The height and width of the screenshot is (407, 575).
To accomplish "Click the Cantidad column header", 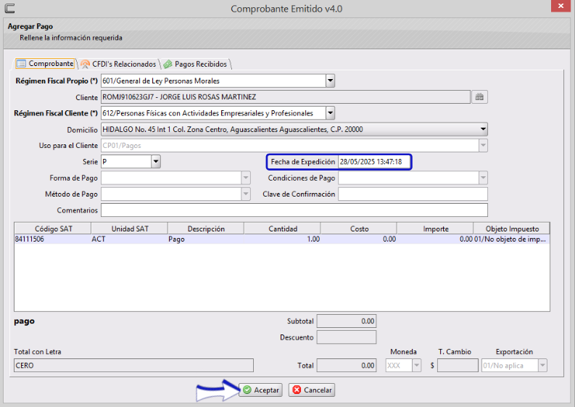I will click(282, 229).
